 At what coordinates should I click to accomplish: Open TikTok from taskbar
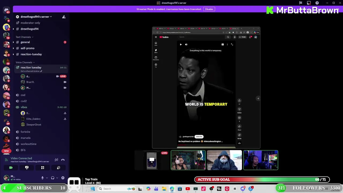point(203,189)
